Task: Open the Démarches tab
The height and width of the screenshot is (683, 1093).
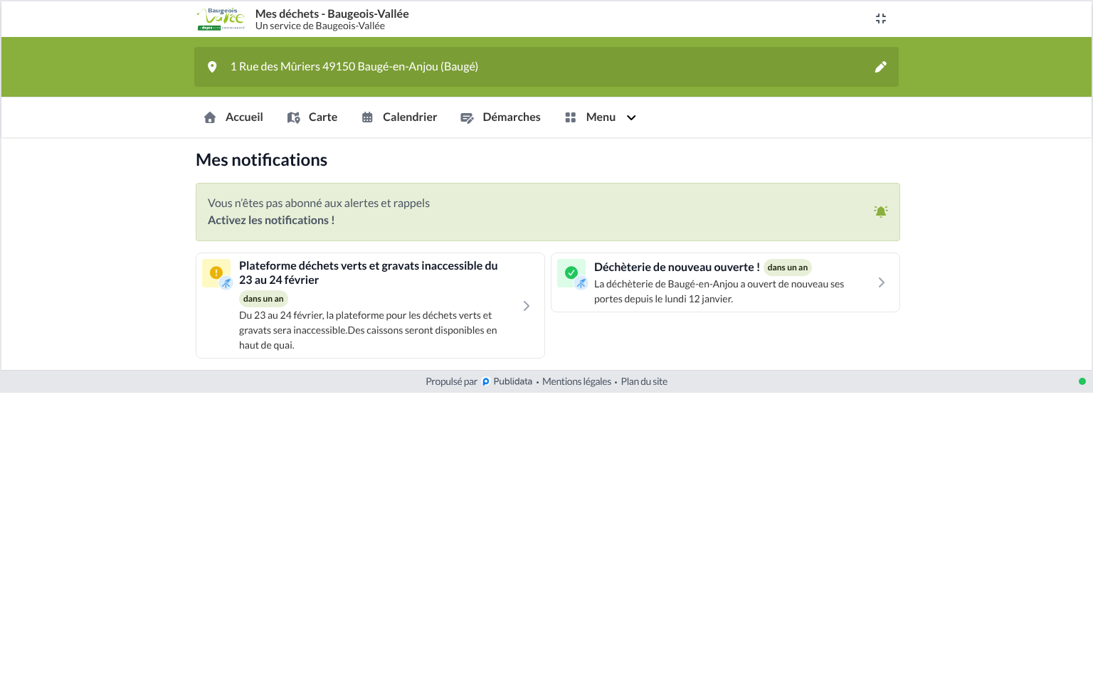Action: (500, 117)
